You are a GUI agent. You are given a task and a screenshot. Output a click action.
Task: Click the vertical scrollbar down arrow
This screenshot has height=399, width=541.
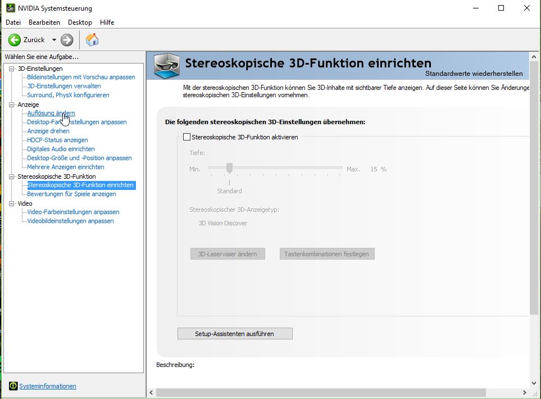coord(534,383)
